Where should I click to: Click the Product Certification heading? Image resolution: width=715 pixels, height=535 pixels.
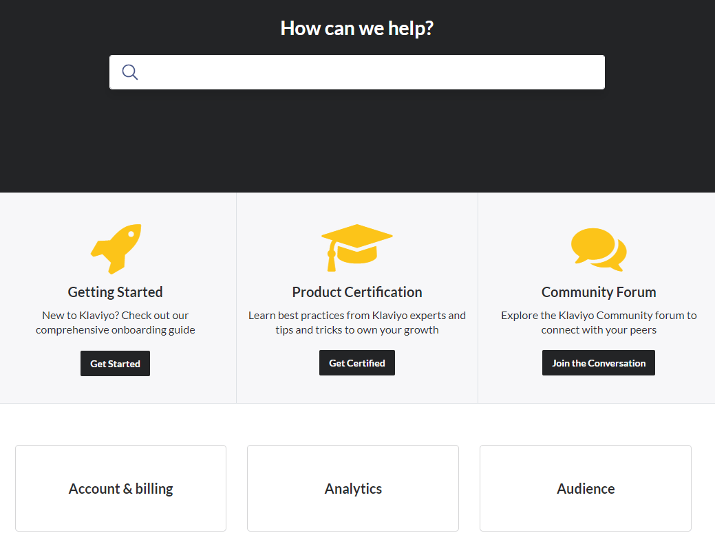[x=357, y=292]
